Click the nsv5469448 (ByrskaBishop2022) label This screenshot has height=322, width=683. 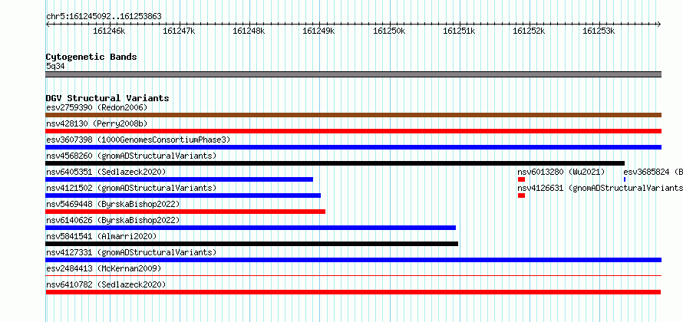[113, 204]
